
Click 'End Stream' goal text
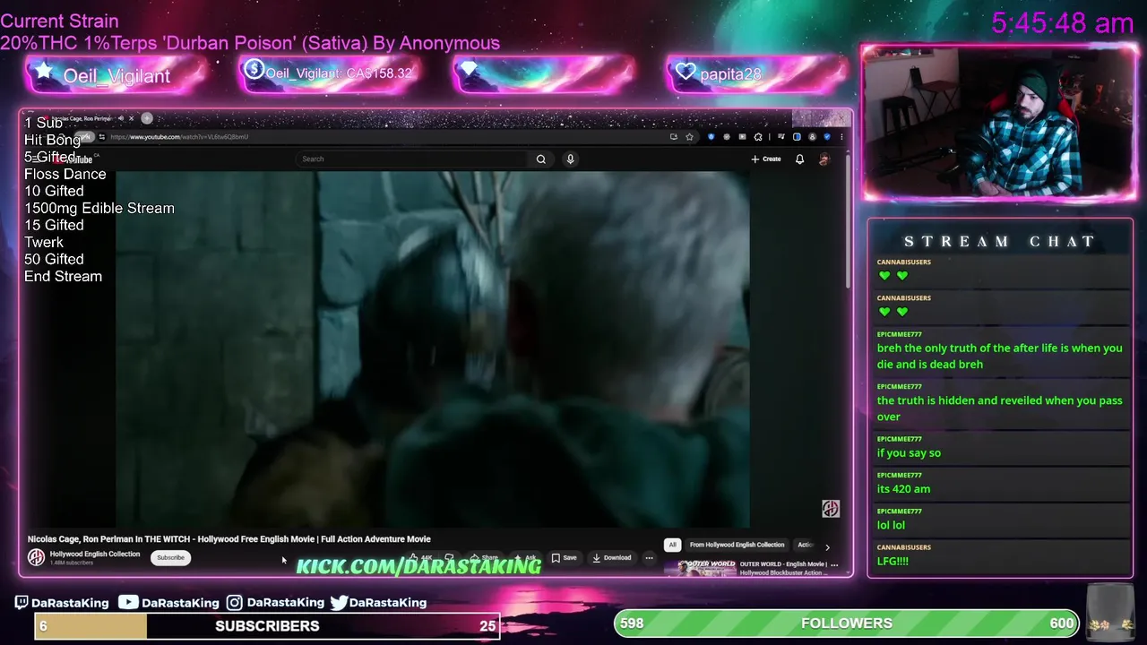[x=63, y=277]
